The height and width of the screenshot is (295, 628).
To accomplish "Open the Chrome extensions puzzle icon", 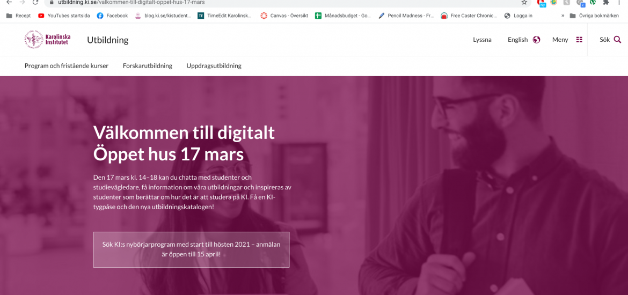I will (606, 2).
